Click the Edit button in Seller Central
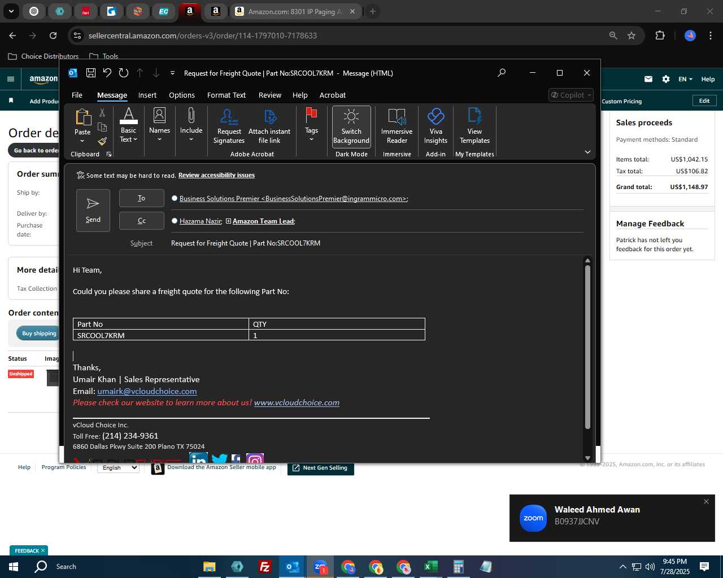The height and width of the screenshot is (578, 723). pos(704,100)
